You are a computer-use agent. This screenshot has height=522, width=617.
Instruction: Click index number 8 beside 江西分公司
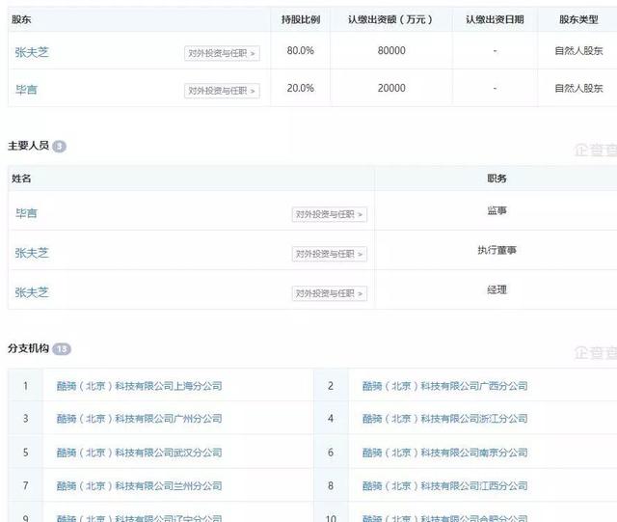click(331, 485)
